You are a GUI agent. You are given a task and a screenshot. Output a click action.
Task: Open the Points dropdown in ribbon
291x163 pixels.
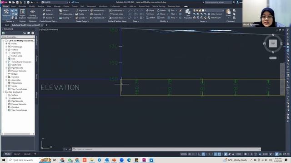point(48,10)
